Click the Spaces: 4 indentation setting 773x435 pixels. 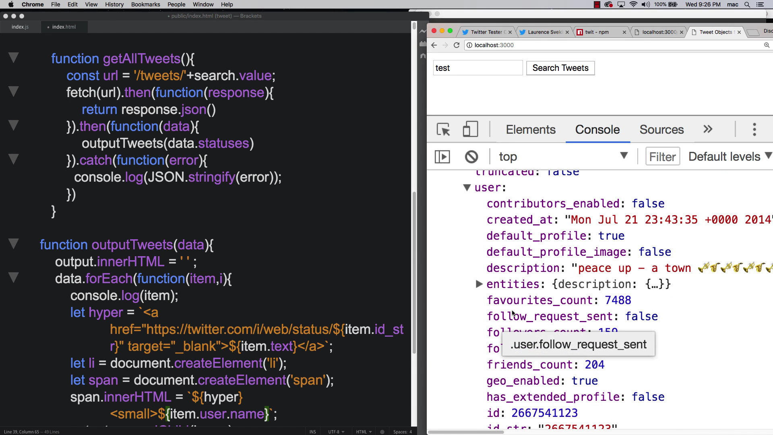403,432
